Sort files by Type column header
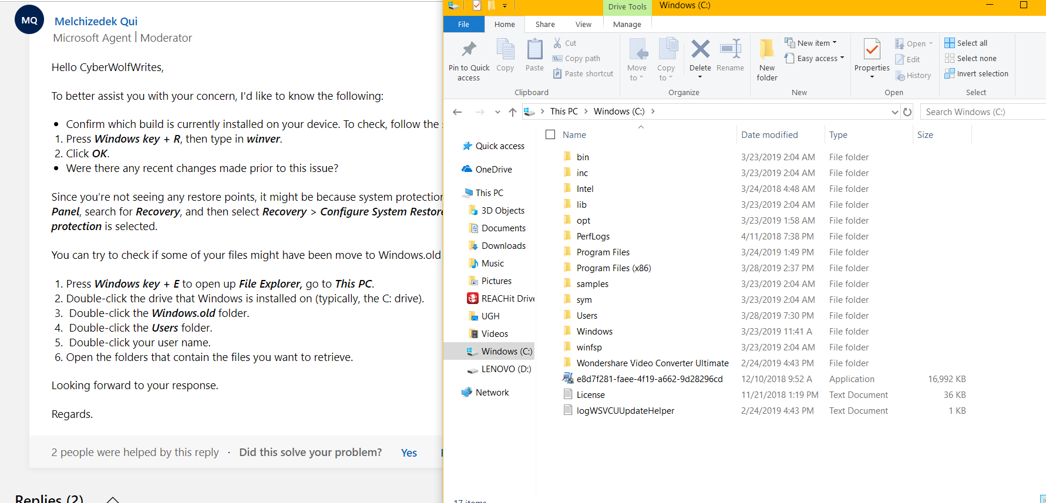This screenshot has height=503, width=1046. (x=838, y=134)
